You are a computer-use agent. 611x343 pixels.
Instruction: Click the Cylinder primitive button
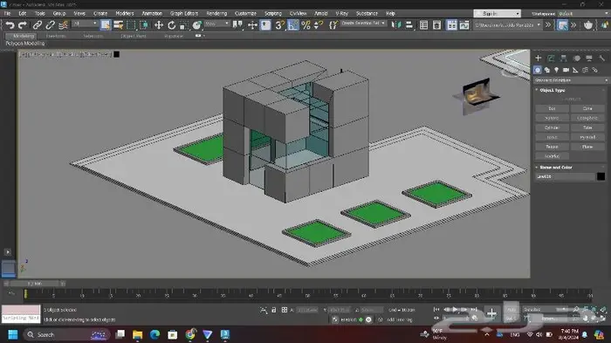(x=552, y=127)
